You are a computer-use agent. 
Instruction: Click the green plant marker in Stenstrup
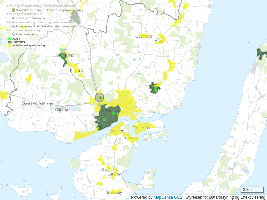point(63,56)
